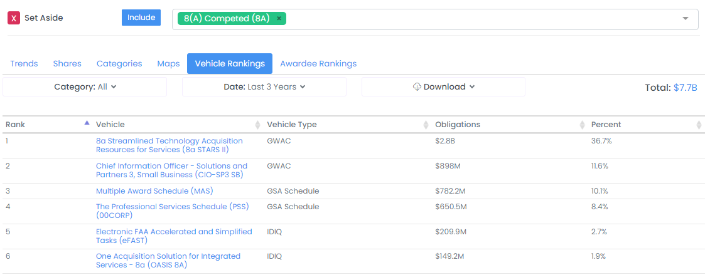Viewport: 710px width, 275px height.
Task: Open the Category: All dropdown
Action: click(x=85, y=86)
